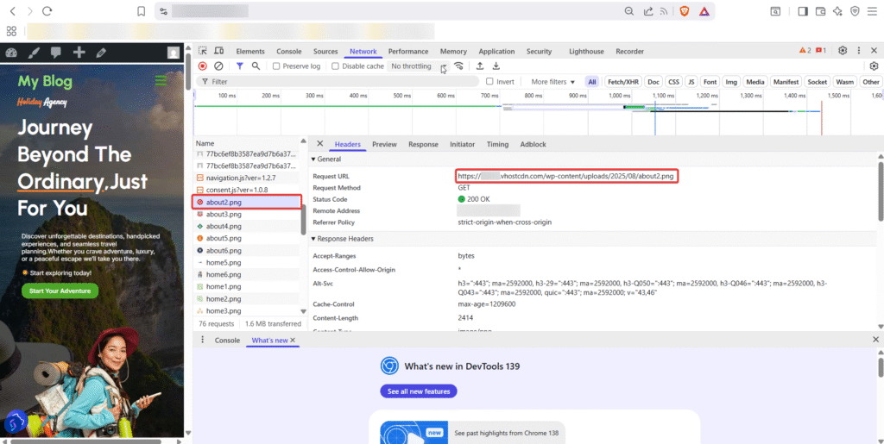
Task: Open the browser sidebar panel icon
Action: (803, 11)
